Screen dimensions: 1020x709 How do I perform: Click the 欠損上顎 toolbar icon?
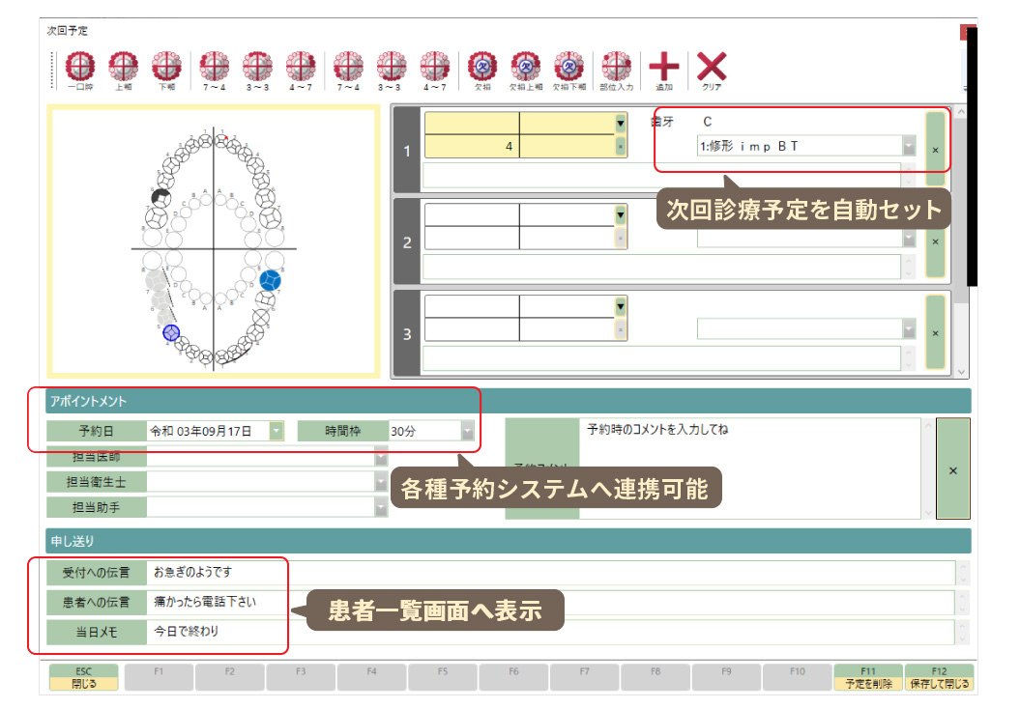point(526,68)
